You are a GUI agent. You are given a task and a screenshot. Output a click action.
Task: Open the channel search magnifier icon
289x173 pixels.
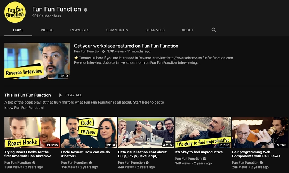213,30
